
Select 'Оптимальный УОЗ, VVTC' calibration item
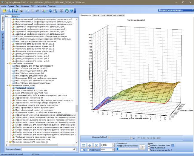click(41, 95)
